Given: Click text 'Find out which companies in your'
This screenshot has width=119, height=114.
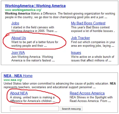Looking at the screenshot, I should (x=93, y=42).
